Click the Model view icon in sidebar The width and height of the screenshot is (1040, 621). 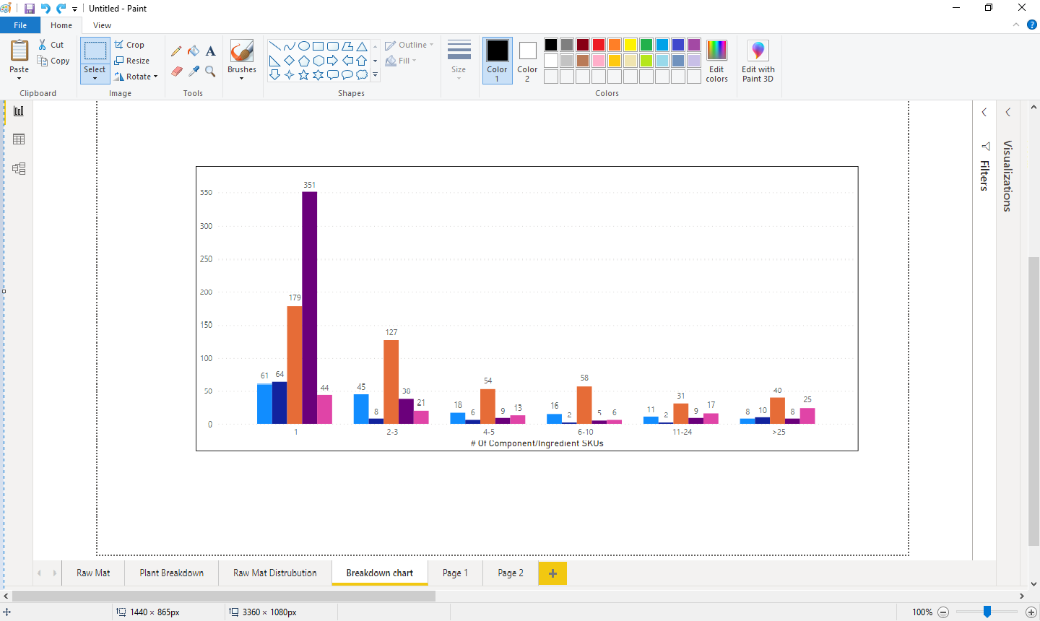tap(19, 168)
